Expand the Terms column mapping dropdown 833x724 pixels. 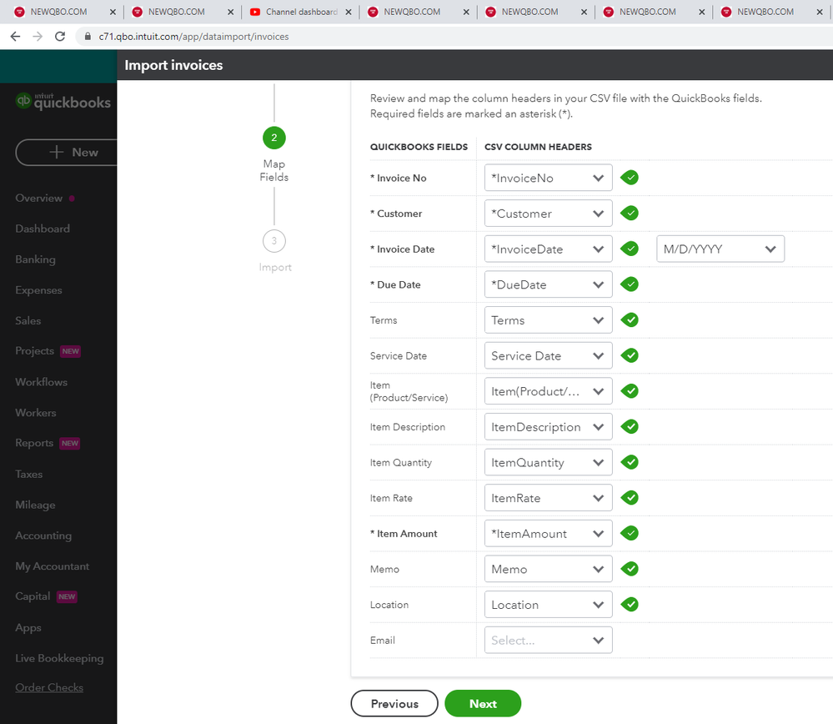548,320
